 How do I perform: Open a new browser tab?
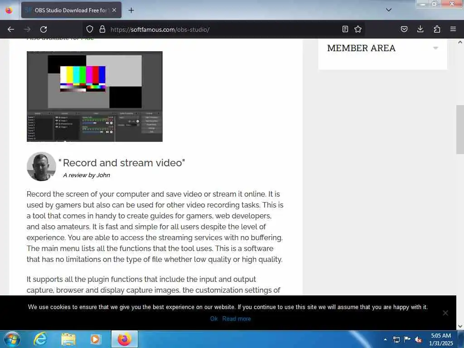[131, 10]
